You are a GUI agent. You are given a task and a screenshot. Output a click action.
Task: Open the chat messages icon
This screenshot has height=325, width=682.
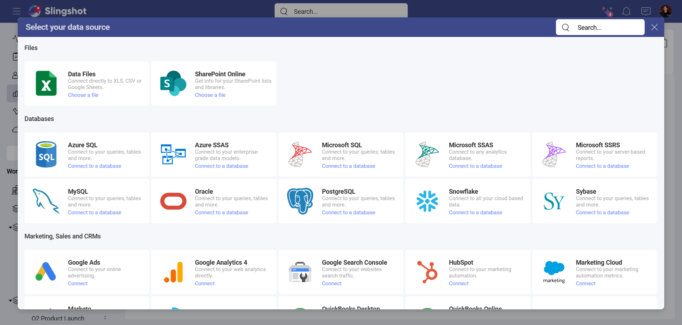646,11
